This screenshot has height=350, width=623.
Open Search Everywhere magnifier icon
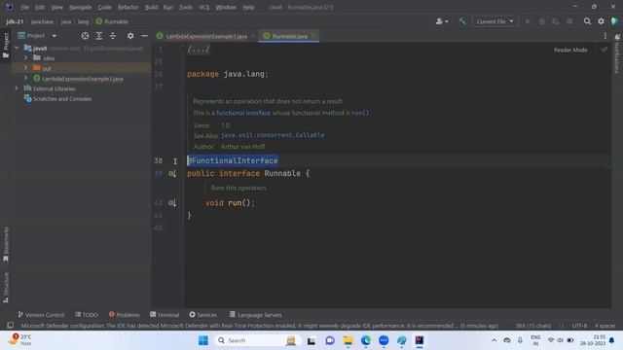587,21
